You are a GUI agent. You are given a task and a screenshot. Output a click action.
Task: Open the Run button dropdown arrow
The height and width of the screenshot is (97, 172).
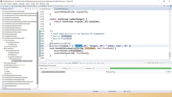(x=18, y=6)
